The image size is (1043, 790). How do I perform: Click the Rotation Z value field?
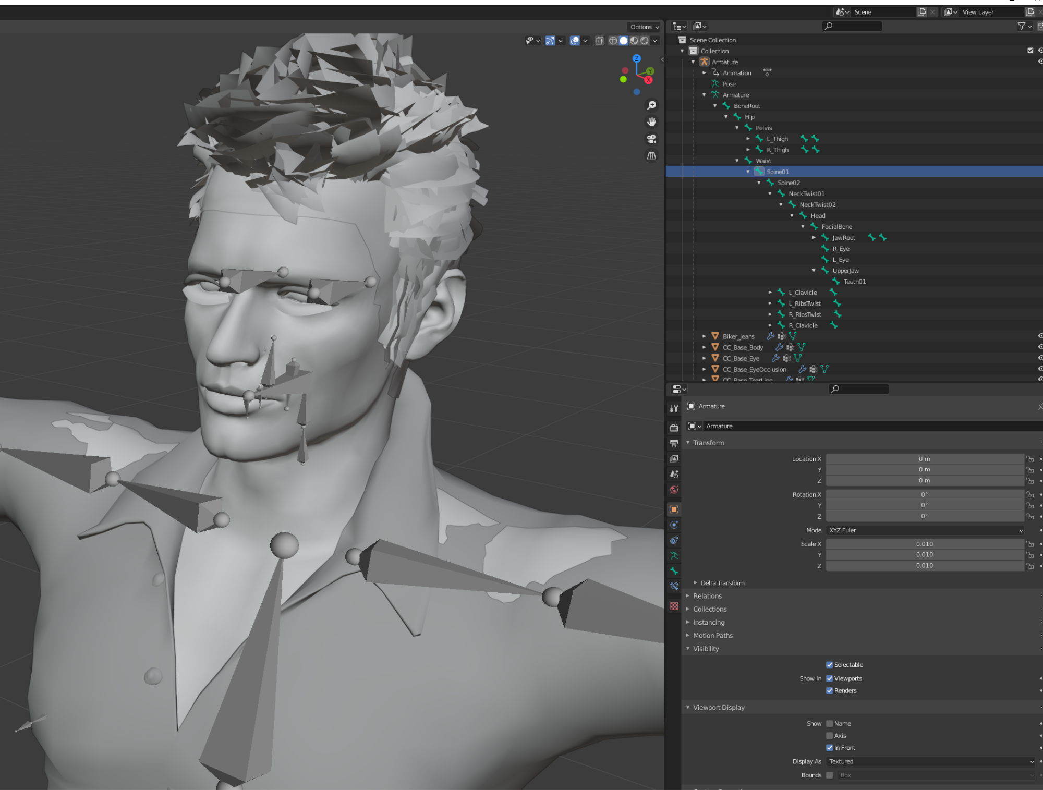[x=925, y=516]
